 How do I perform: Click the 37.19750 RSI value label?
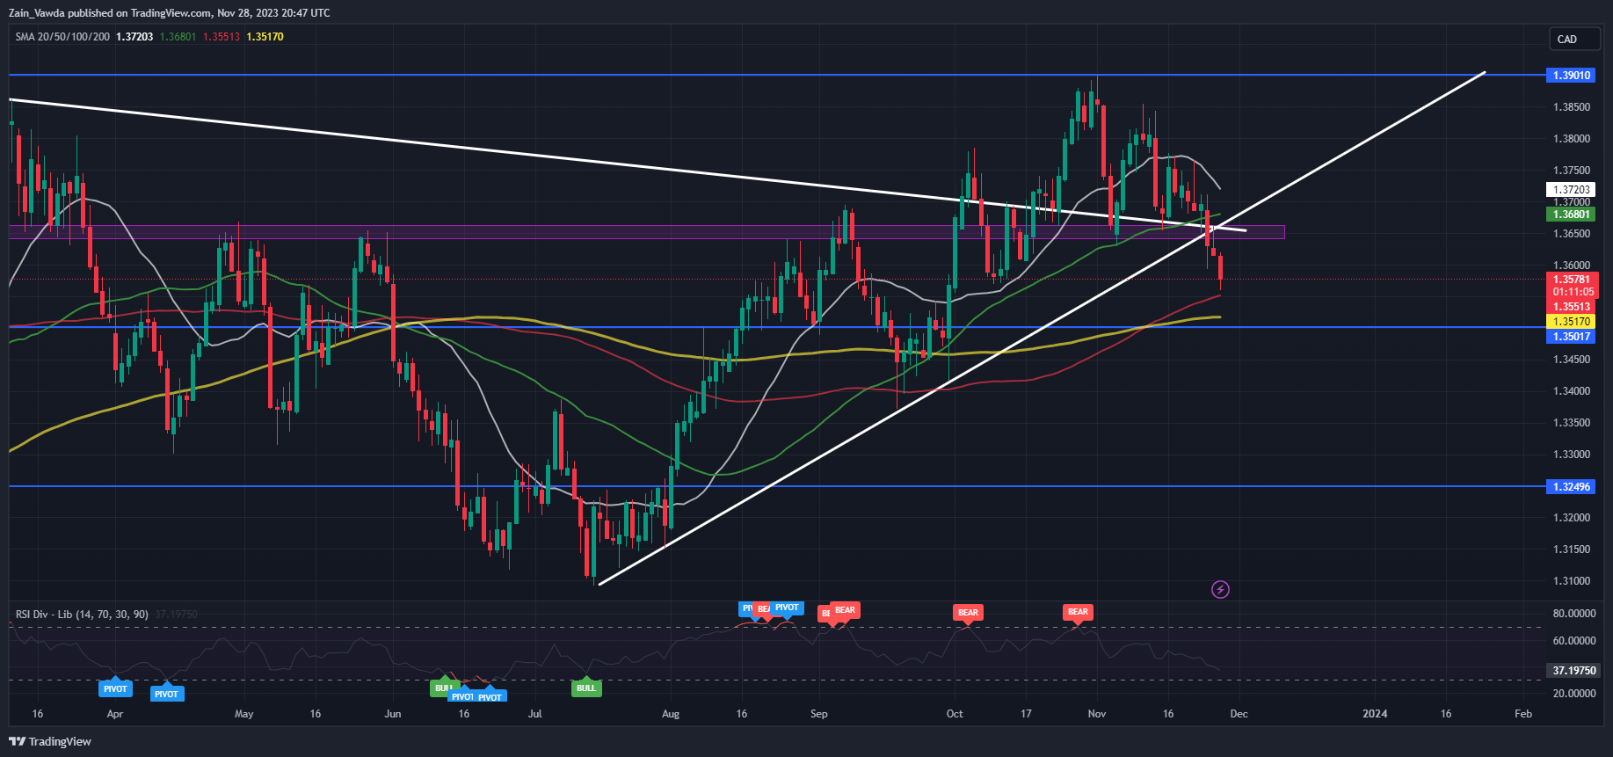pyautogui.click(x=1573, y=671)
